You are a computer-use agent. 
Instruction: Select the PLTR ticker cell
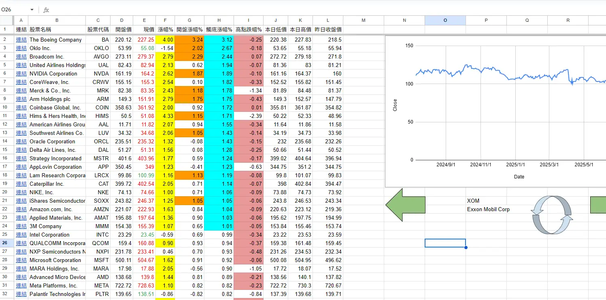98,294
